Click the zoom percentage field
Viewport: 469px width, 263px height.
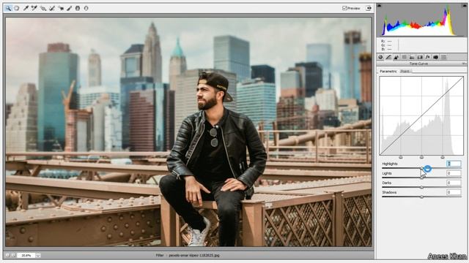click(x=26, y=256)
